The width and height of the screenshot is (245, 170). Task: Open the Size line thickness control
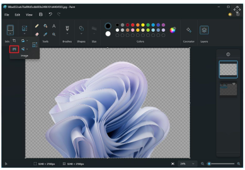(x=94, y=29)
